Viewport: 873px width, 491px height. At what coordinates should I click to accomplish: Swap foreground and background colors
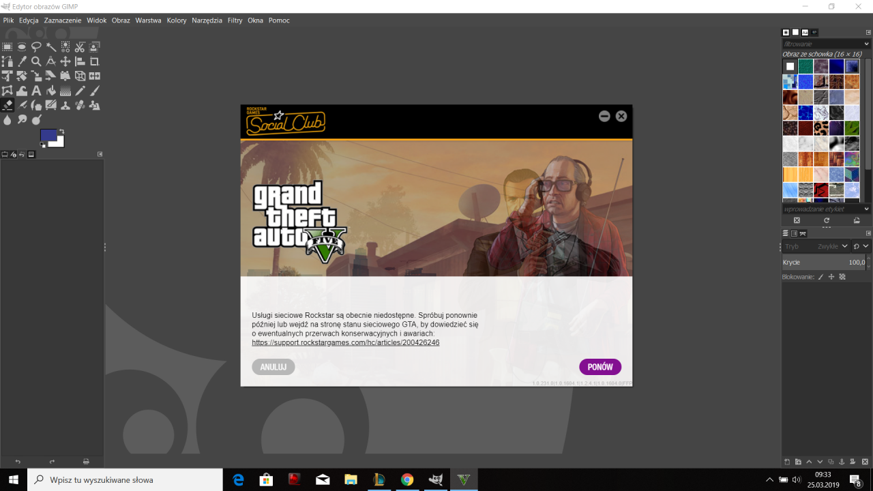pos(61,131)
